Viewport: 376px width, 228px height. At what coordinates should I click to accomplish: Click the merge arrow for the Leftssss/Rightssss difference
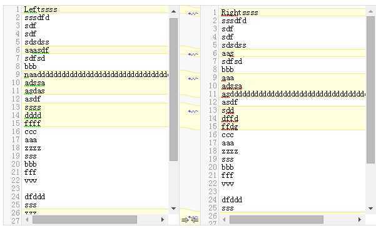coord(193,14)
